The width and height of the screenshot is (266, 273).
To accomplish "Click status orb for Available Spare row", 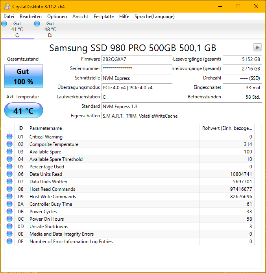I will tap(9, 152).
